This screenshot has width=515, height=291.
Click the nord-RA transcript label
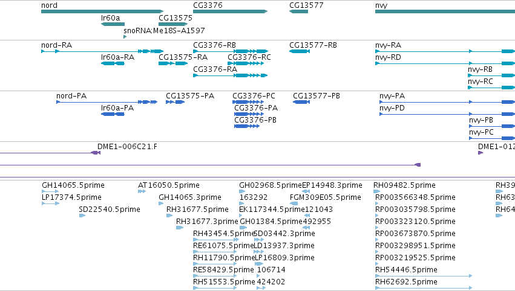click(56, 45)
